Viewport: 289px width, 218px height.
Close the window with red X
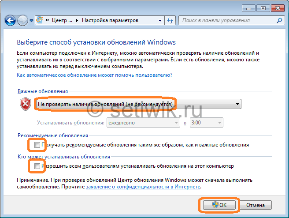pyautogui.click(x=278, y=8)
